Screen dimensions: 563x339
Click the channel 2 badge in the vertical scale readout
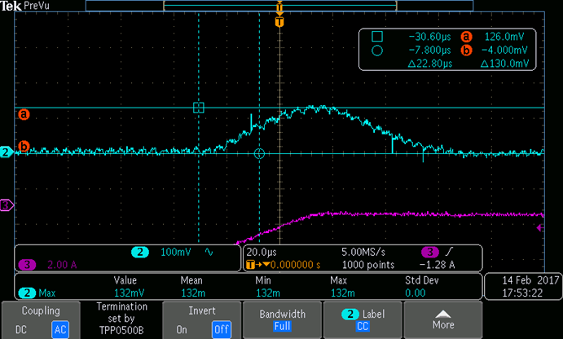point(140,252)
